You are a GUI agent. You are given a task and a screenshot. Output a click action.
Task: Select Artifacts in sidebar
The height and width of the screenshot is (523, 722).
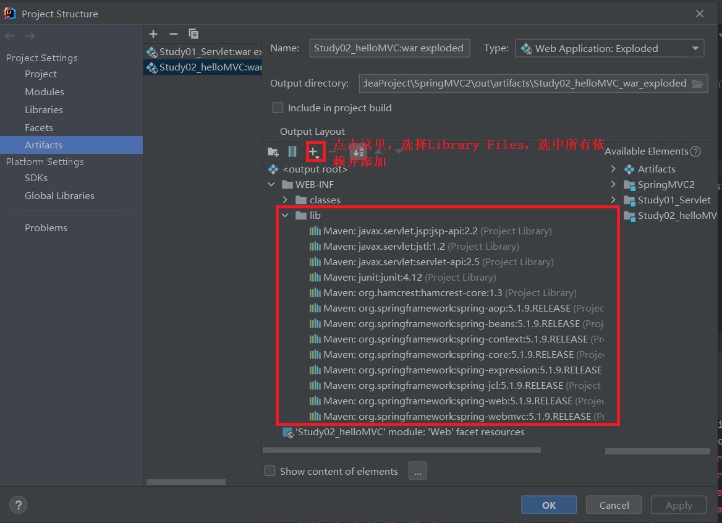pos(71,145)
